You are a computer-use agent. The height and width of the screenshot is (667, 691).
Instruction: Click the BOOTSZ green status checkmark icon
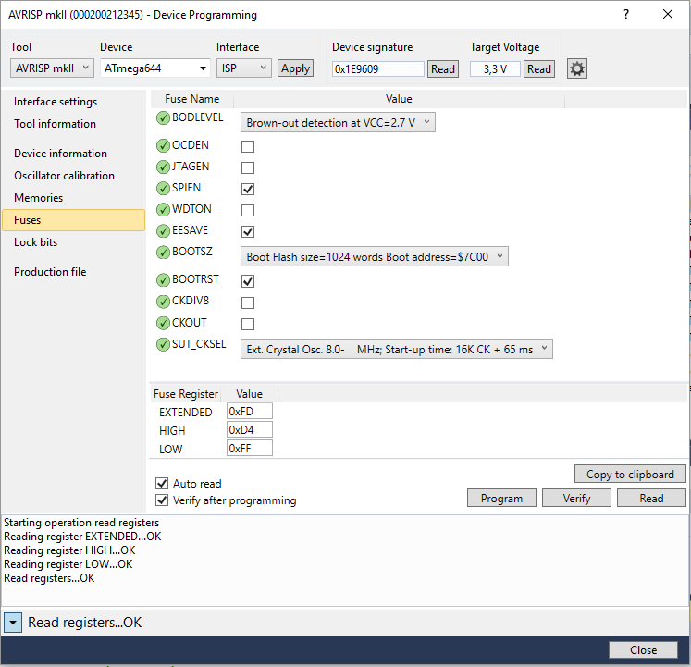pos(163,253)
